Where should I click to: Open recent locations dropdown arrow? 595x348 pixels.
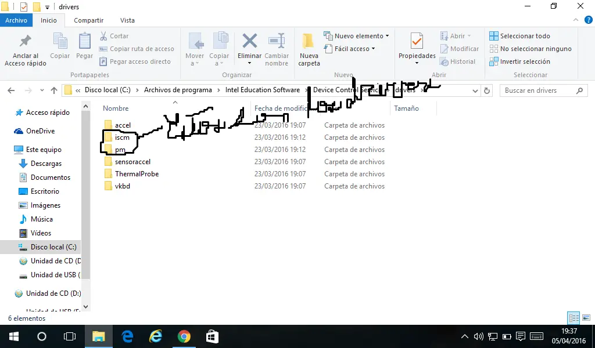click(42, 90)
